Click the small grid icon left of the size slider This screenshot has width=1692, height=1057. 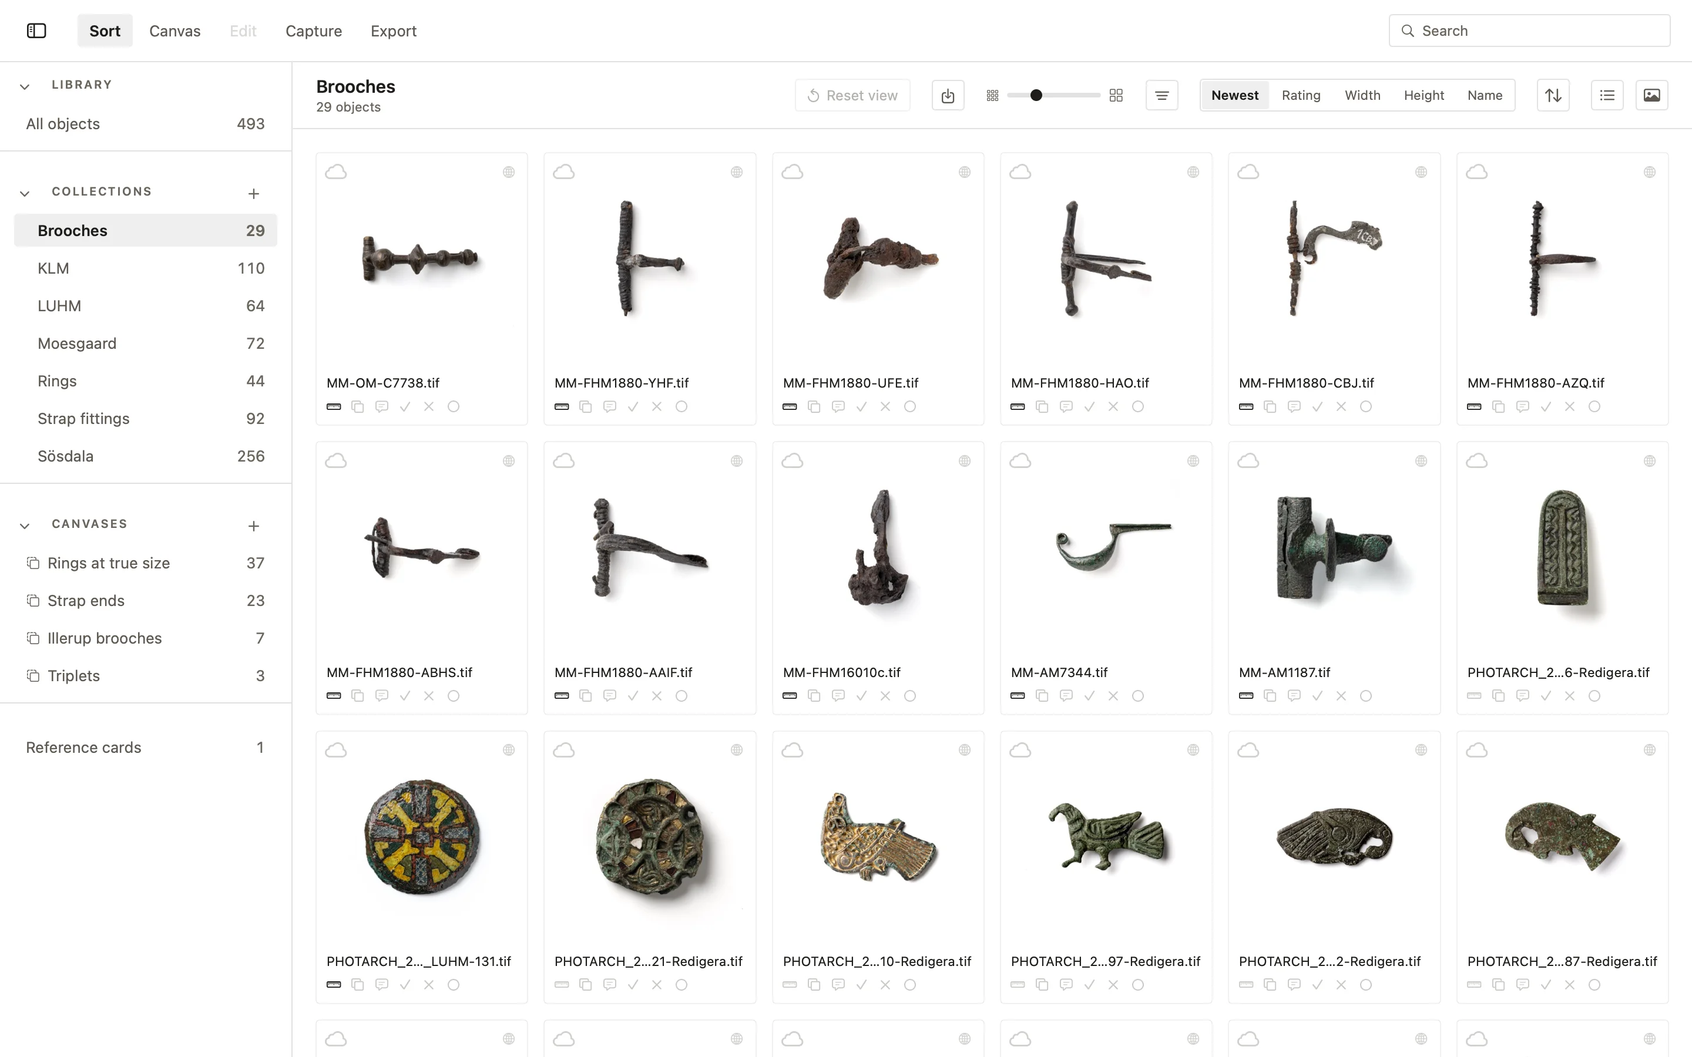pyautogui.click(x=992, y=95)
